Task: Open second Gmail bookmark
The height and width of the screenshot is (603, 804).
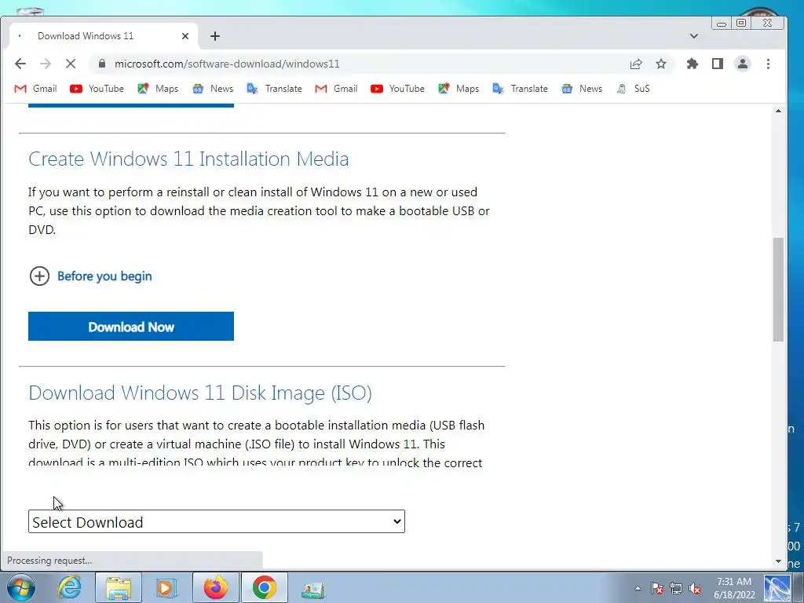Action: (x=336, y=89)
